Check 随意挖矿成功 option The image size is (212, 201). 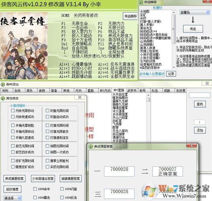coord(13,167)
